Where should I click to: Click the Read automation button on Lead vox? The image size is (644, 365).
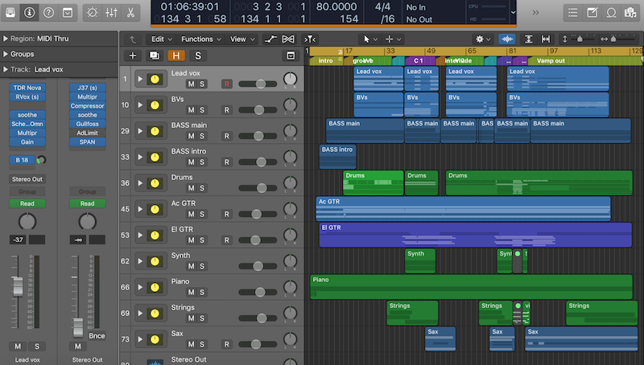pos(27,203)
